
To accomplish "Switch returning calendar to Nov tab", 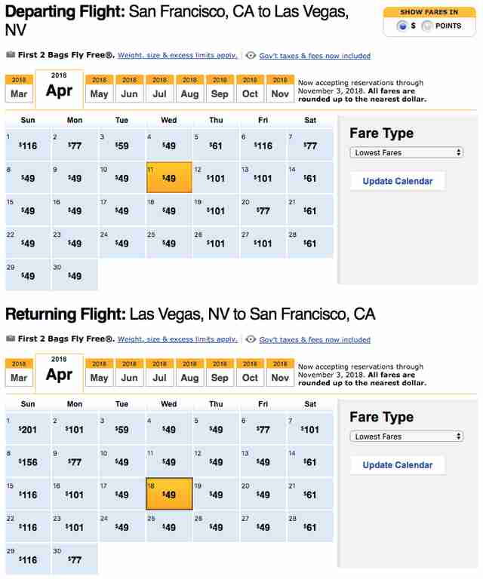I will [x=280, y=374].
